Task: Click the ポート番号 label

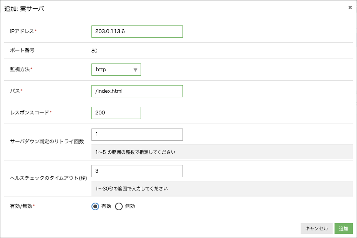Action: tap(22, 50)
